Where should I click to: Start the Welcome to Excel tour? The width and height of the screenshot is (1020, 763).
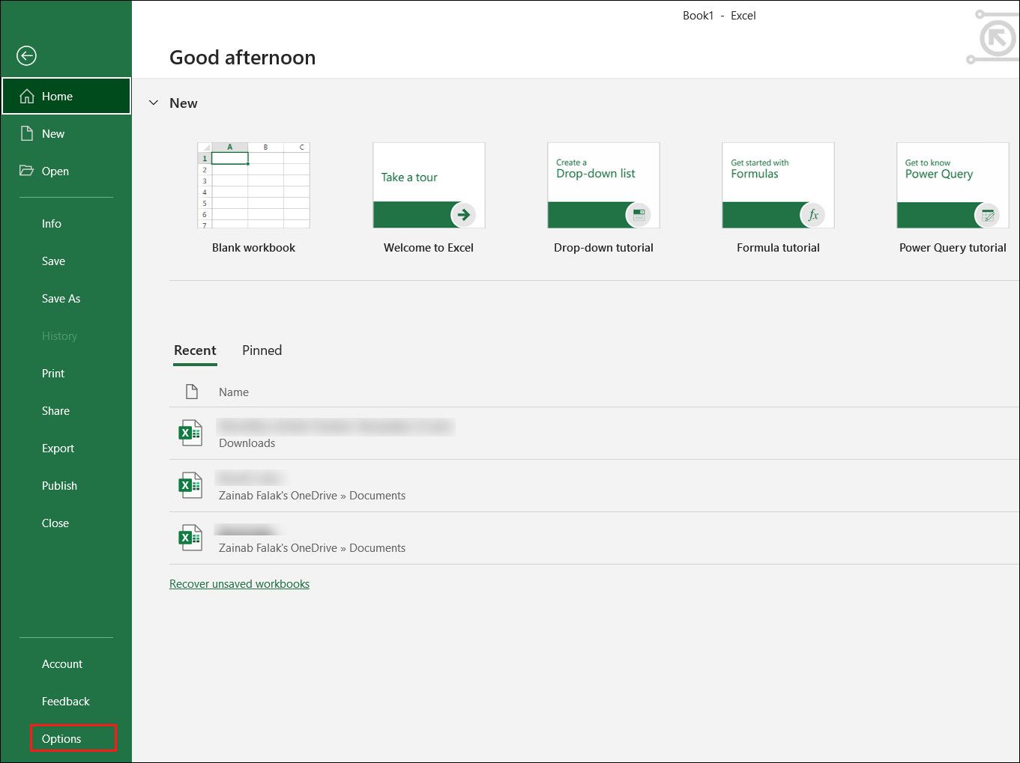428,185
